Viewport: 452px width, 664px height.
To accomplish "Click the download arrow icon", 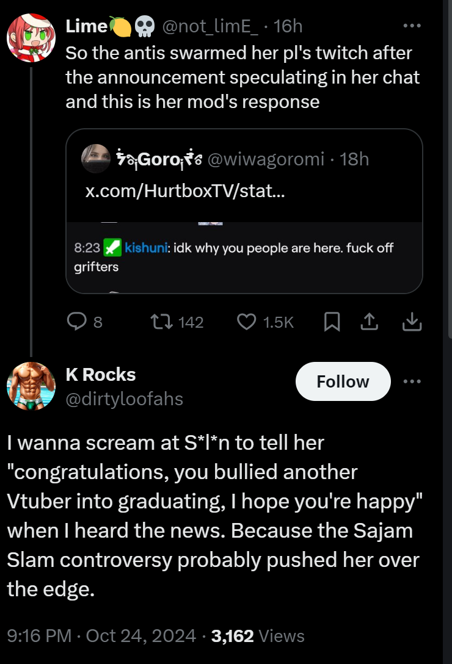I will click(412, 322).
